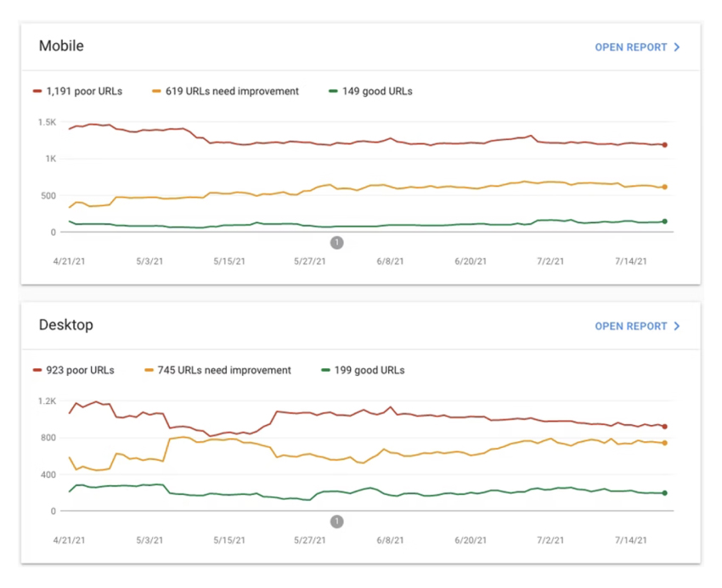
Task: Click the orange endpoint dot on Desktop chart
Action: (x=664, y=443)
